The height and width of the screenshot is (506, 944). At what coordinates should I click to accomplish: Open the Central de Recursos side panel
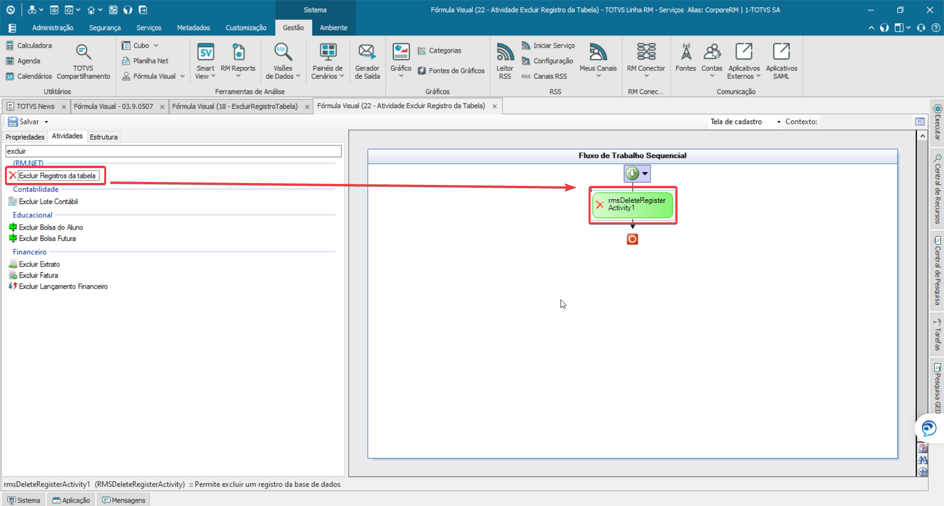click(937, 188)
